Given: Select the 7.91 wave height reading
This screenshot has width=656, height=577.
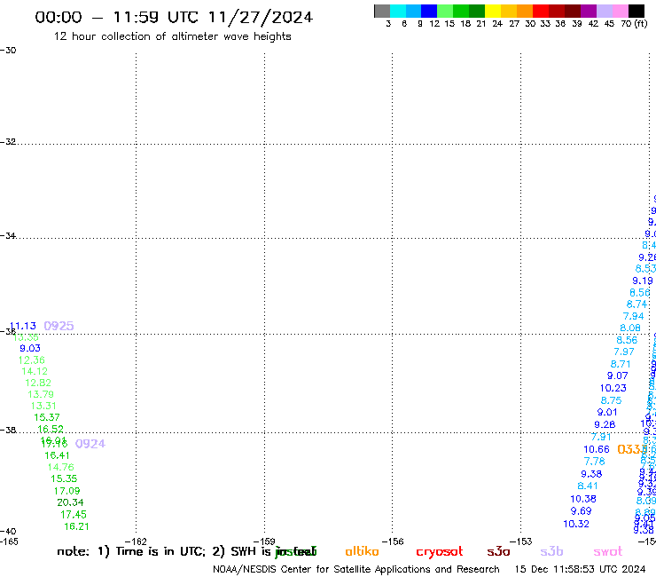Looking at the screenshot, I should [x=601, y=437].
